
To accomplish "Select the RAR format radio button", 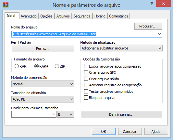I will coord(17,66).
